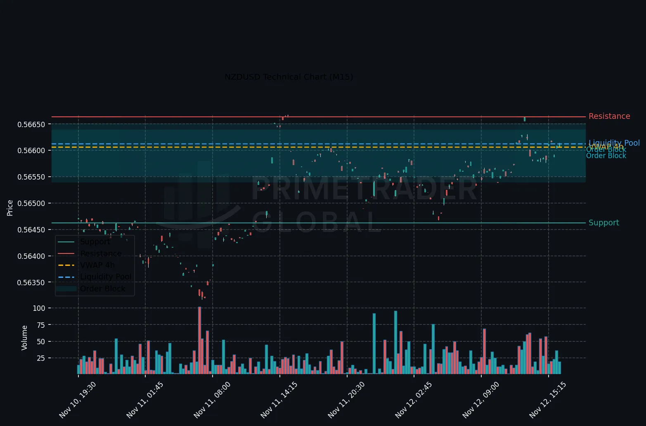646x426 pixels.
Task: Click the Price axis title
Action: 10,208
